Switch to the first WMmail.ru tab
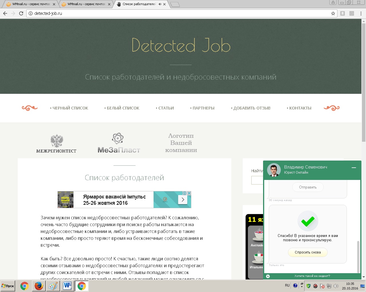Image resolution: width=366 pixels, height=292 pixels. tap(31, 4)
